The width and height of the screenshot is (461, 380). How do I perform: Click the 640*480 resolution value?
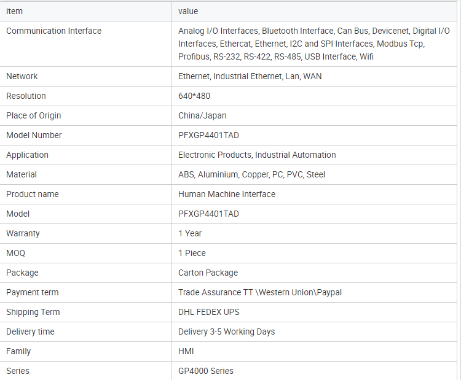(x=194, y=96)
